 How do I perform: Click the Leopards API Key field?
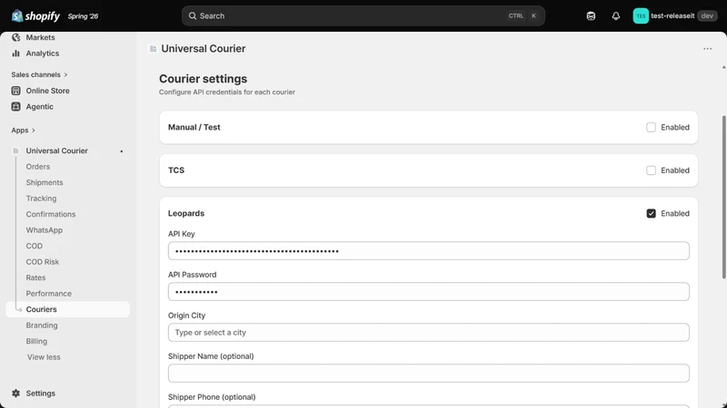click(428, 251)
